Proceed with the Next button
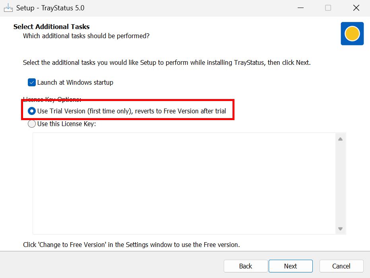The height and width of the screenshot is (278, 370). point(291,266)
